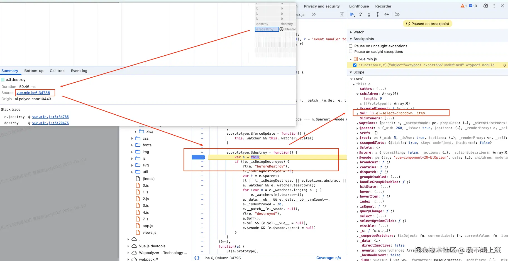Screen dimensions: 508x261
Task: Resume script execution with the blue play icon
Action: pos(352,14)
